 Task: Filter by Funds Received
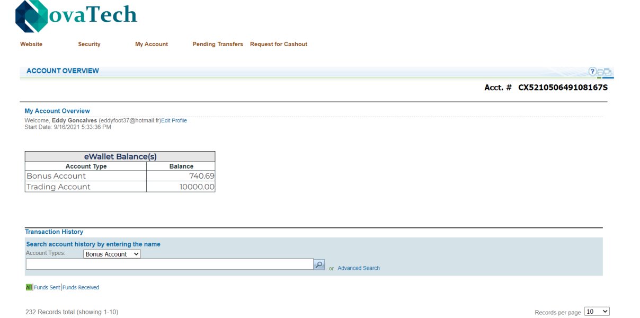[x=81, y=287]
